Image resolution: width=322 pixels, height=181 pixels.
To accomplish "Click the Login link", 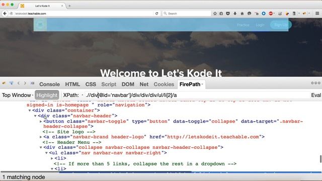I will pyautogui.click(x=260, y=25).
